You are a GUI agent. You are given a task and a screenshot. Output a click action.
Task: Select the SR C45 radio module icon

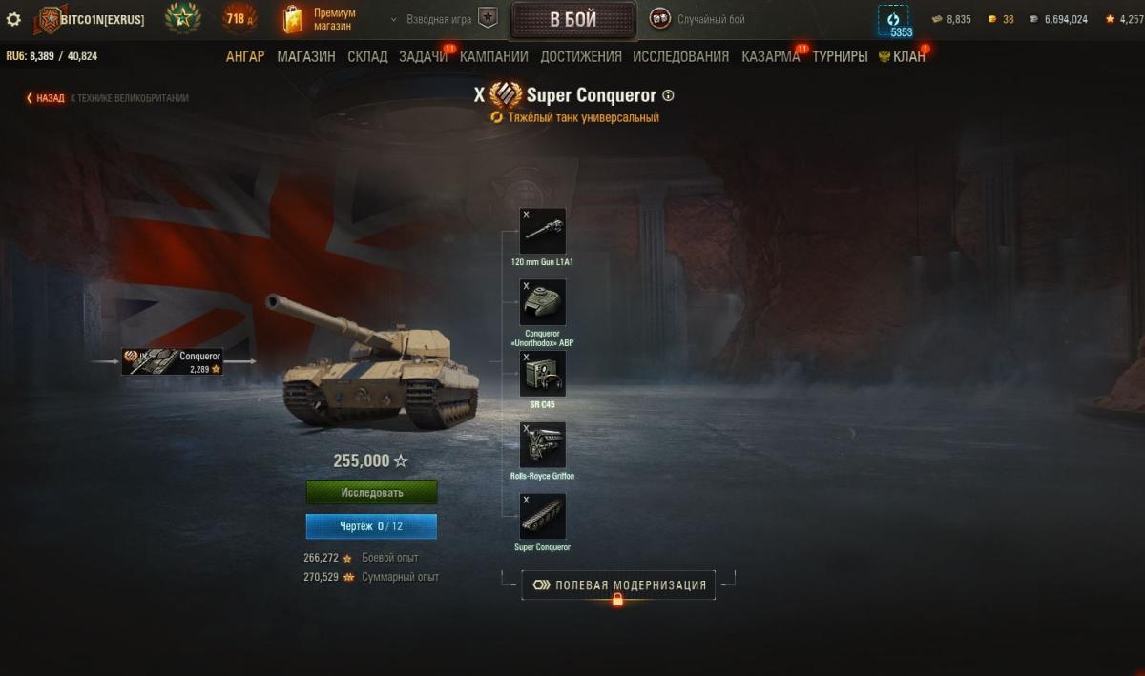[x=543, y=374]
